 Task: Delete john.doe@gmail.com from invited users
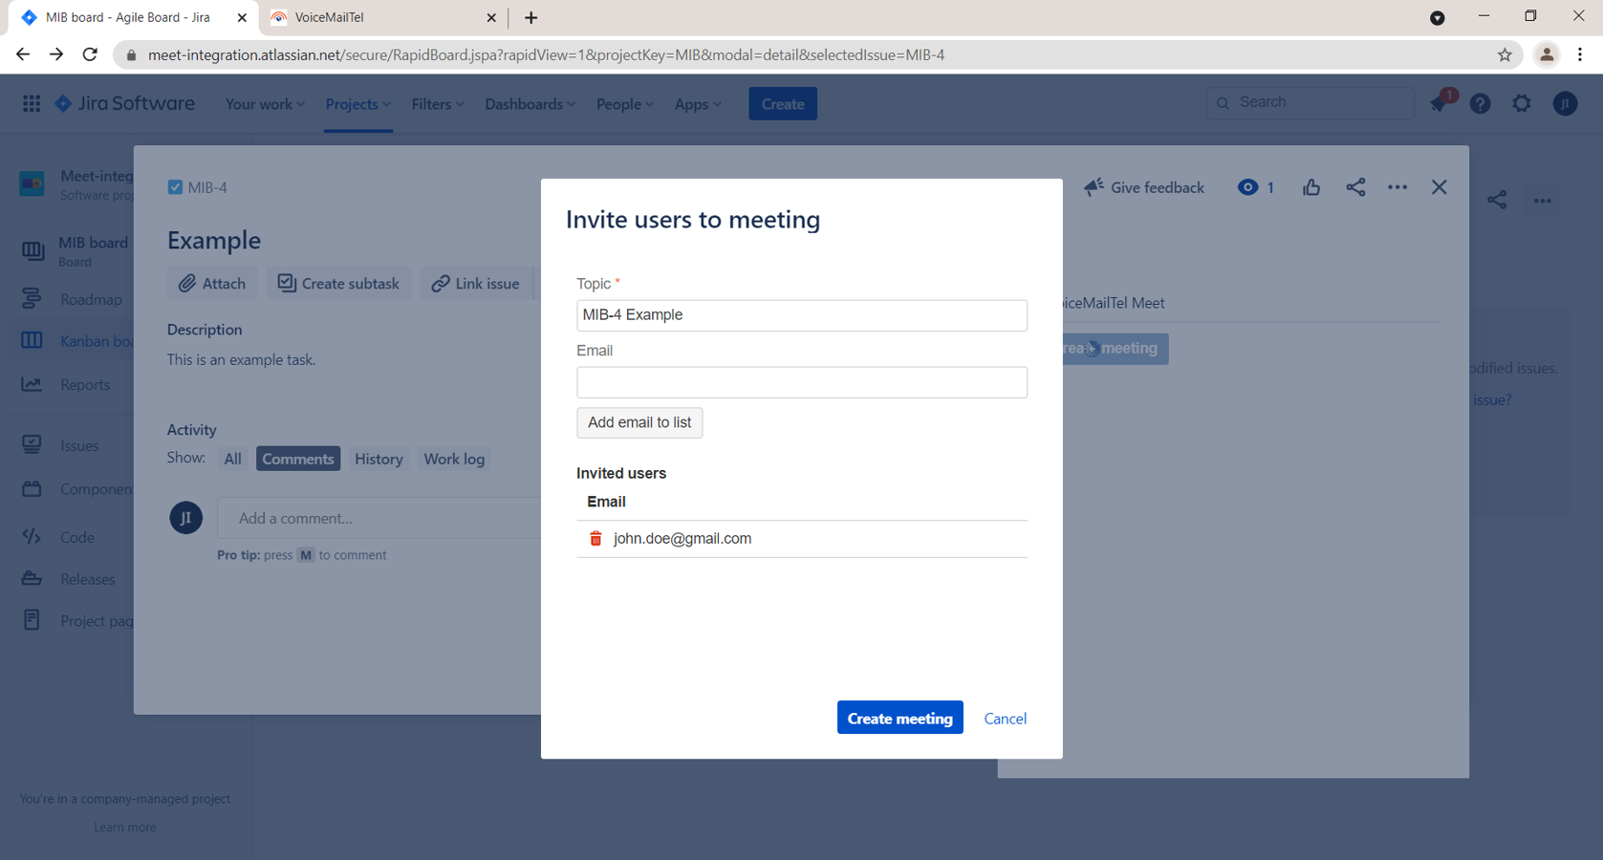point(596,539)
